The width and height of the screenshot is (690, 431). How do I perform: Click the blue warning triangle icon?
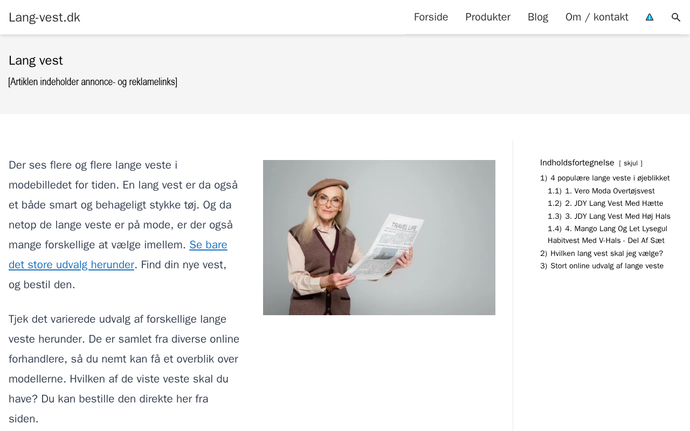[650, 17]
